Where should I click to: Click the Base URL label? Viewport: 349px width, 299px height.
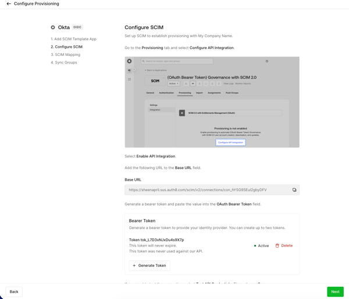pos(133,180)
